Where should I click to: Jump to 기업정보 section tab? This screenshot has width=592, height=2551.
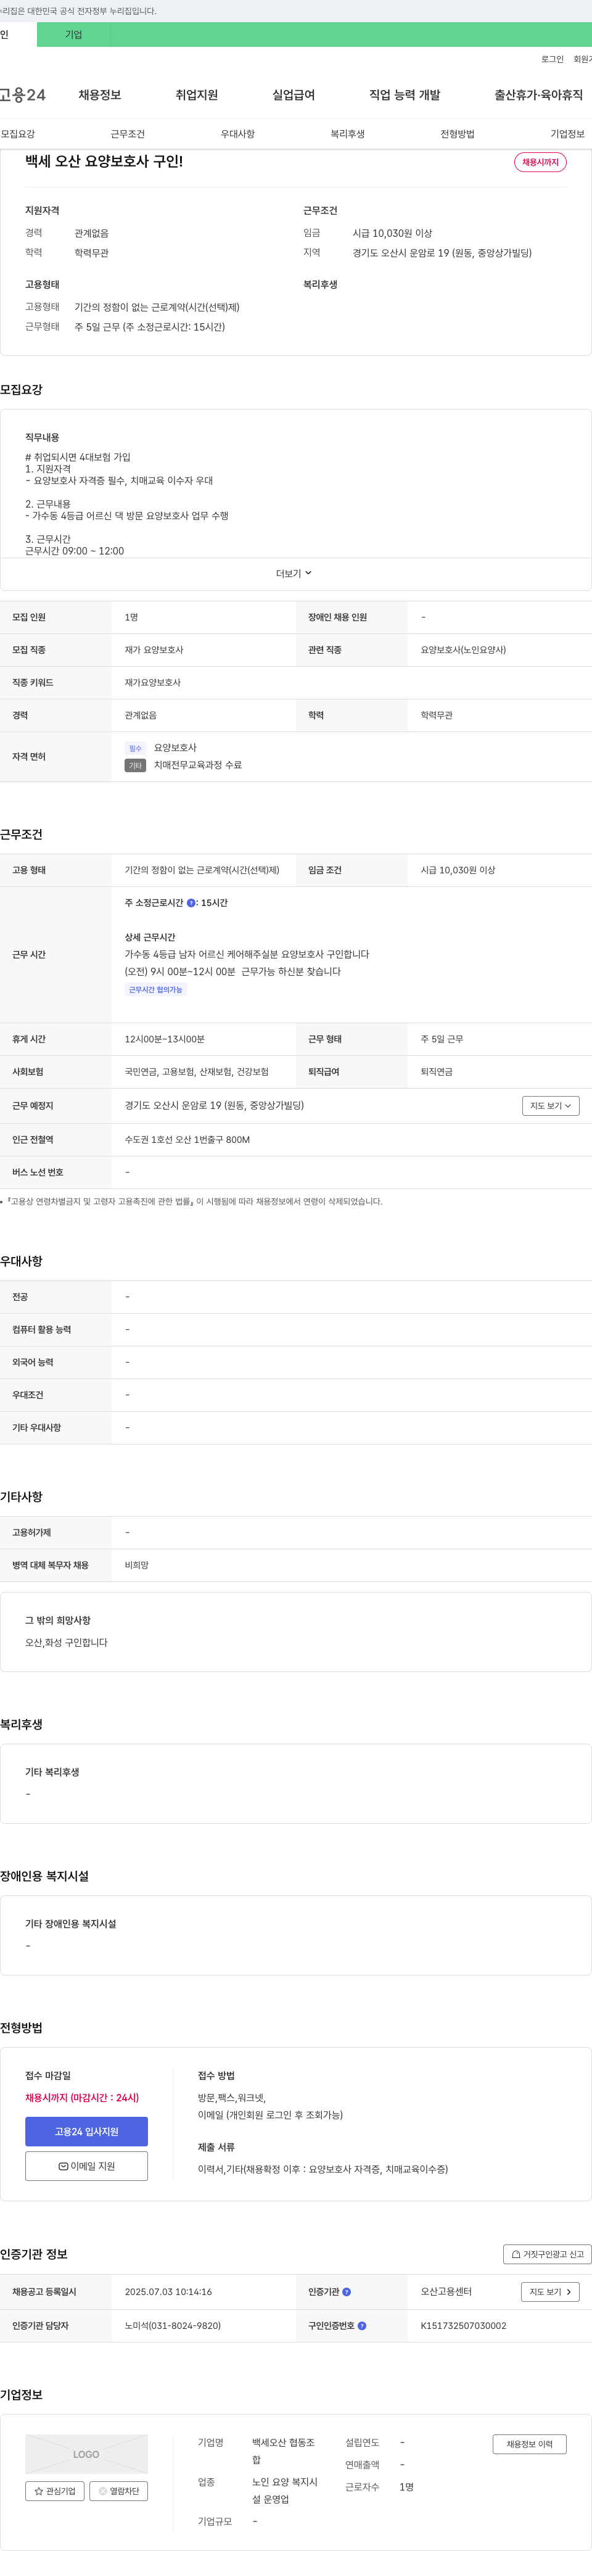pyautogui.click(x=567, y=134)
